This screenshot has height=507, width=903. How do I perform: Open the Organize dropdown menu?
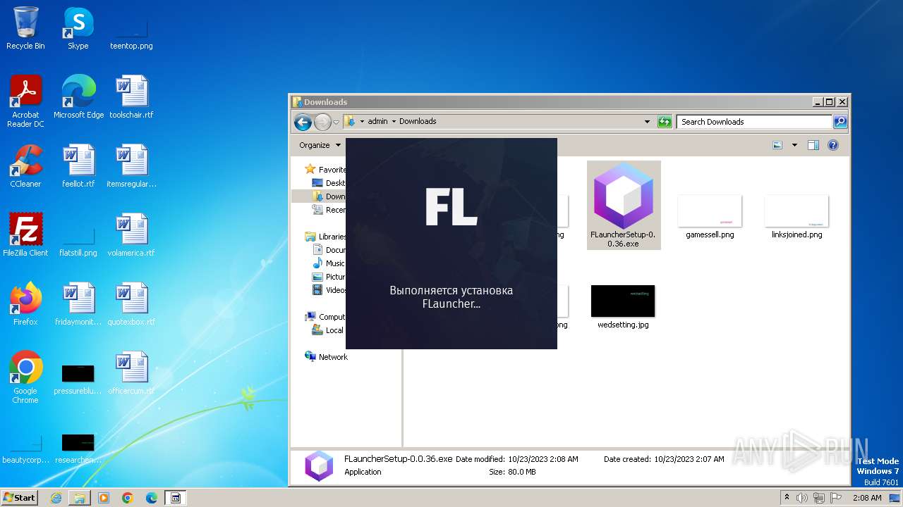[320, 145]
